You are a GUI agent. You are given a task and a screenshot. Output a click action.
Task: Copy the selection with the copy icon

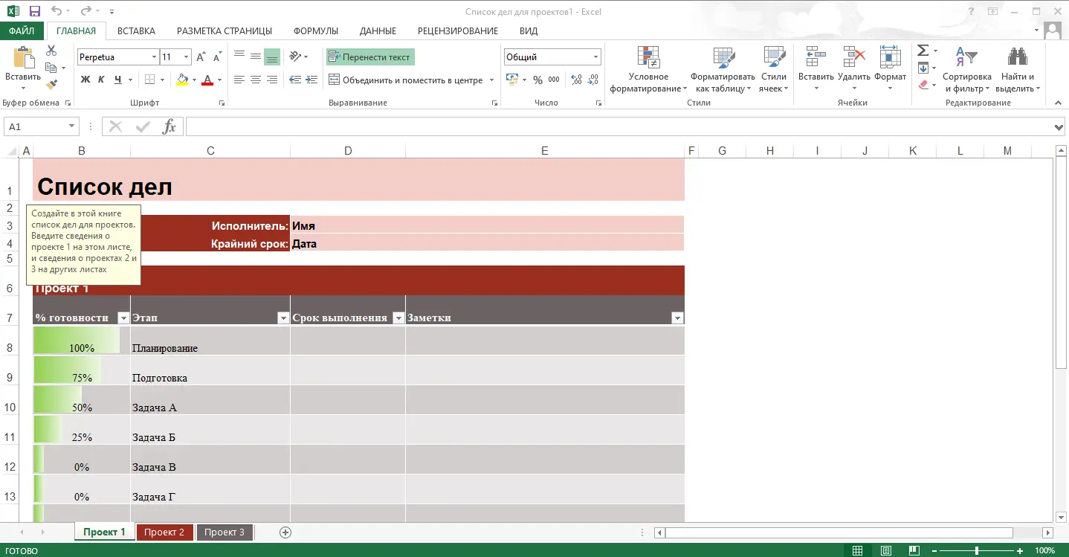click(x=51, y=68)
